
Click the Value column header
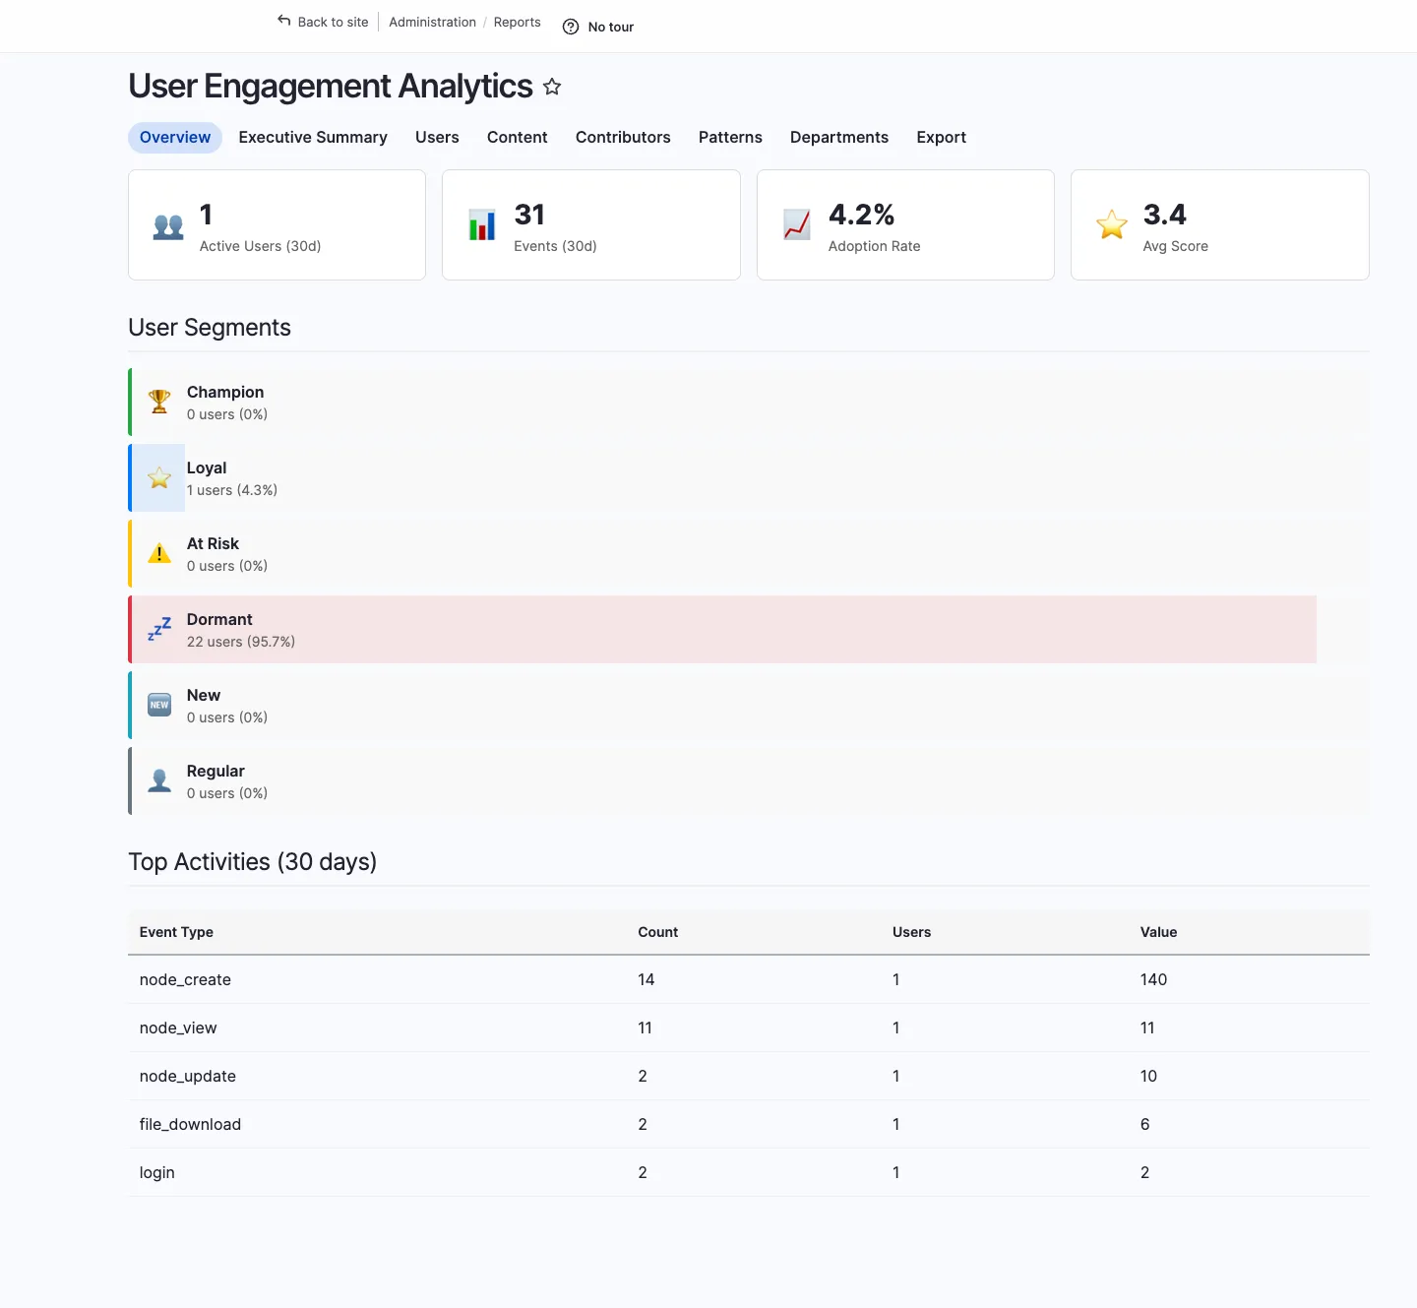click(1158, 932)
